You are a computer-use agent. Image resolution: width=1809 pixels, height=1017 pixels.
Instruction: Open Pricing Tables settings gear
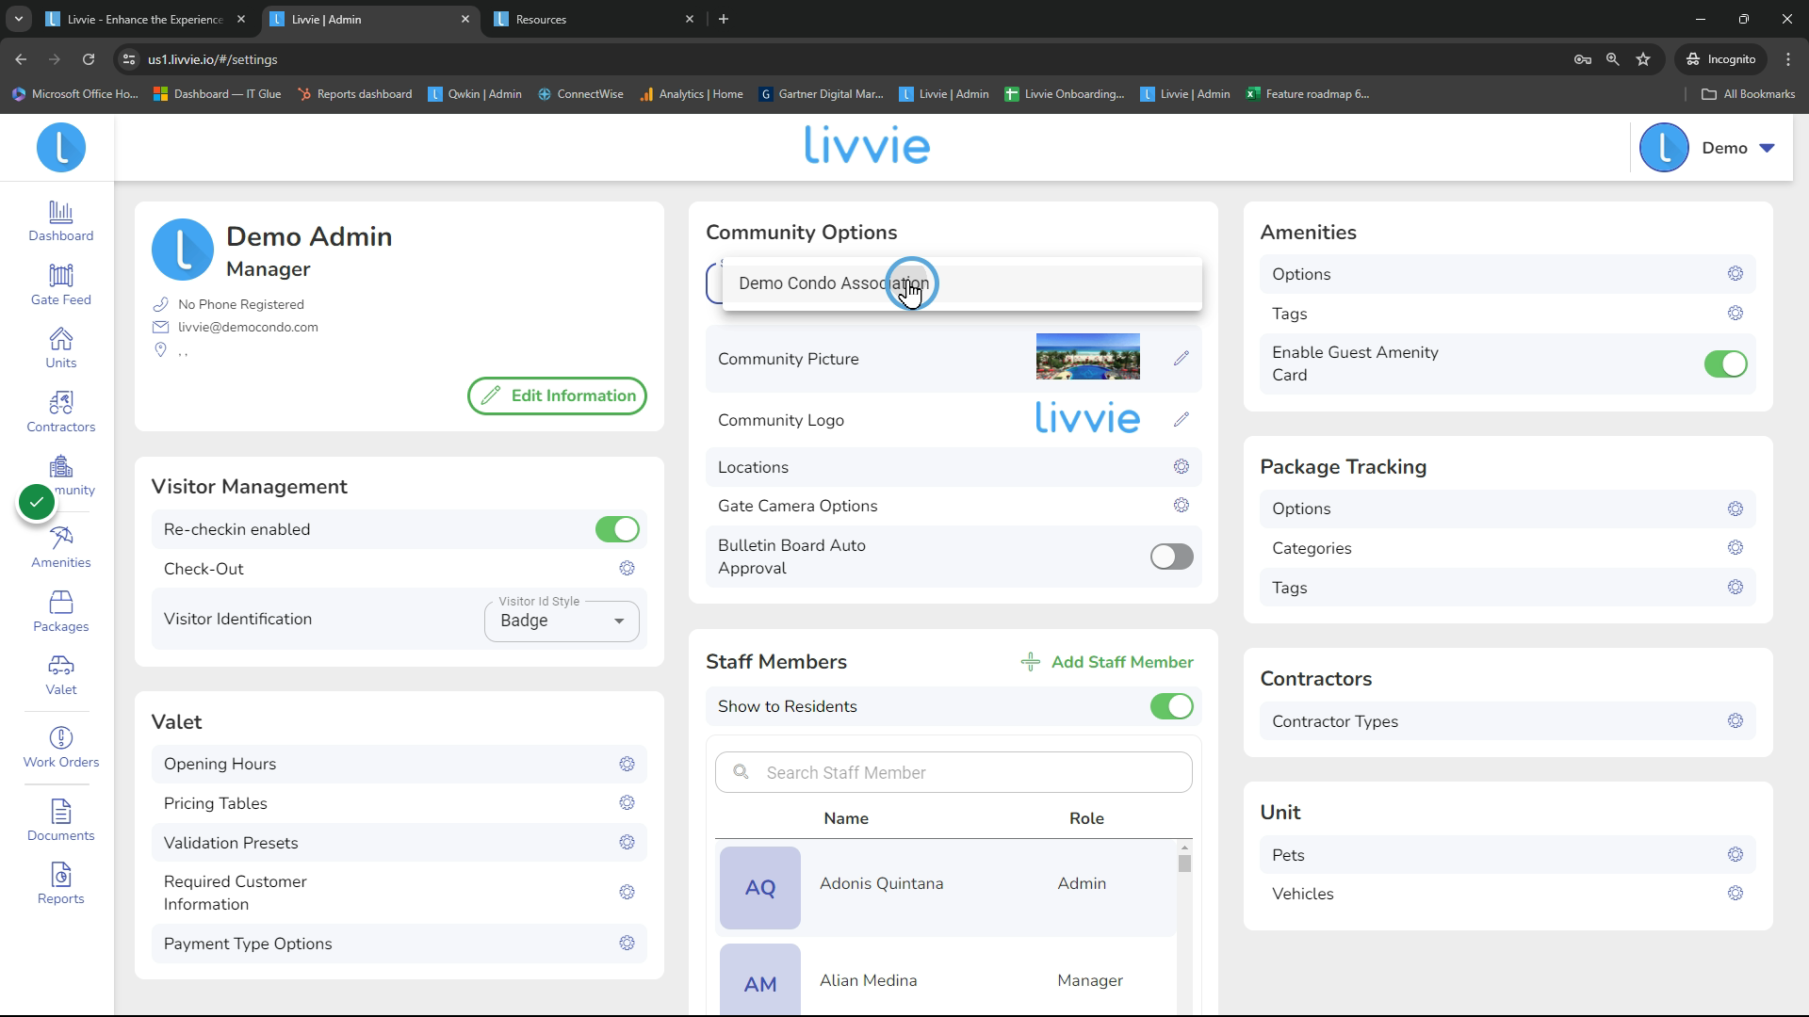627,803
